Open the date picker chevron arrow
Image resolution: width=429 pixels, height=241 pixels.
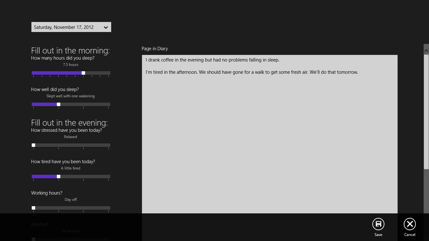[106, 27]
